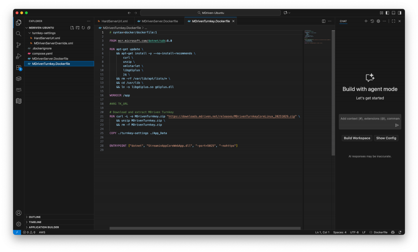The image size is (418, 252).
Task: Click the Search icon in activity bar
Action: tap(18, 34)
